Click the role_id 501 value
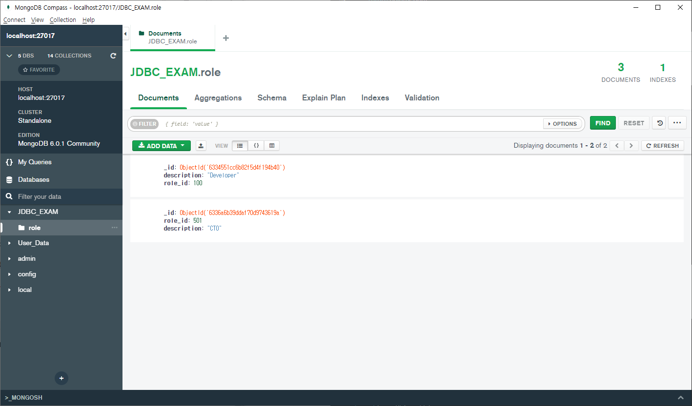This screenshot has width=692, height=406. tap(198, 221)
